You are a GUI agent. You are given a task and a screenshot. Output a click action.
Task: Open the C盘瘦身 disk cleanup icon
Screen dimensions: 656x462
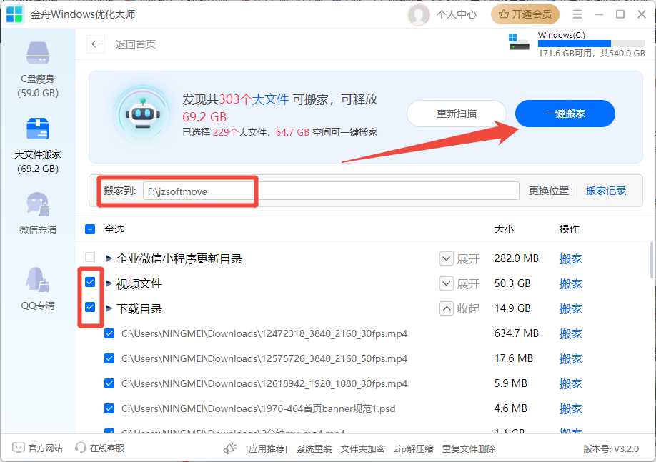click(x=38, y=53)
